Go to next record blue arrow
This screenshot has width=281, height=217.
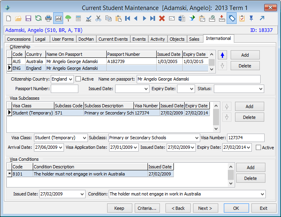pyautogui.click(x=144, y=18)
